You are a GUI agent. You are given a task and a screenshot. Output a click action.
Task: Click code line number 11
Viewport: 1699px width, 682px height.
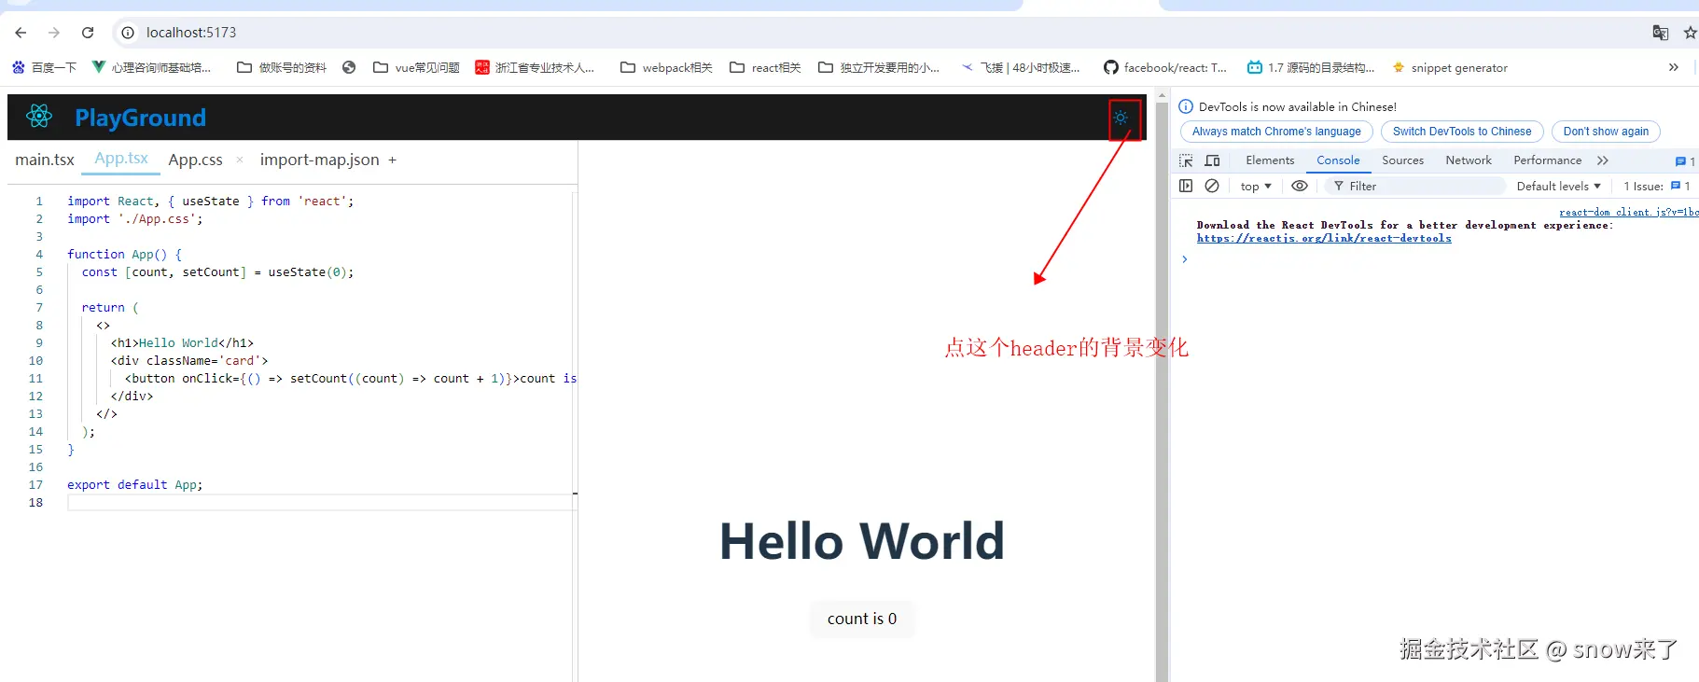click(35, 378)
